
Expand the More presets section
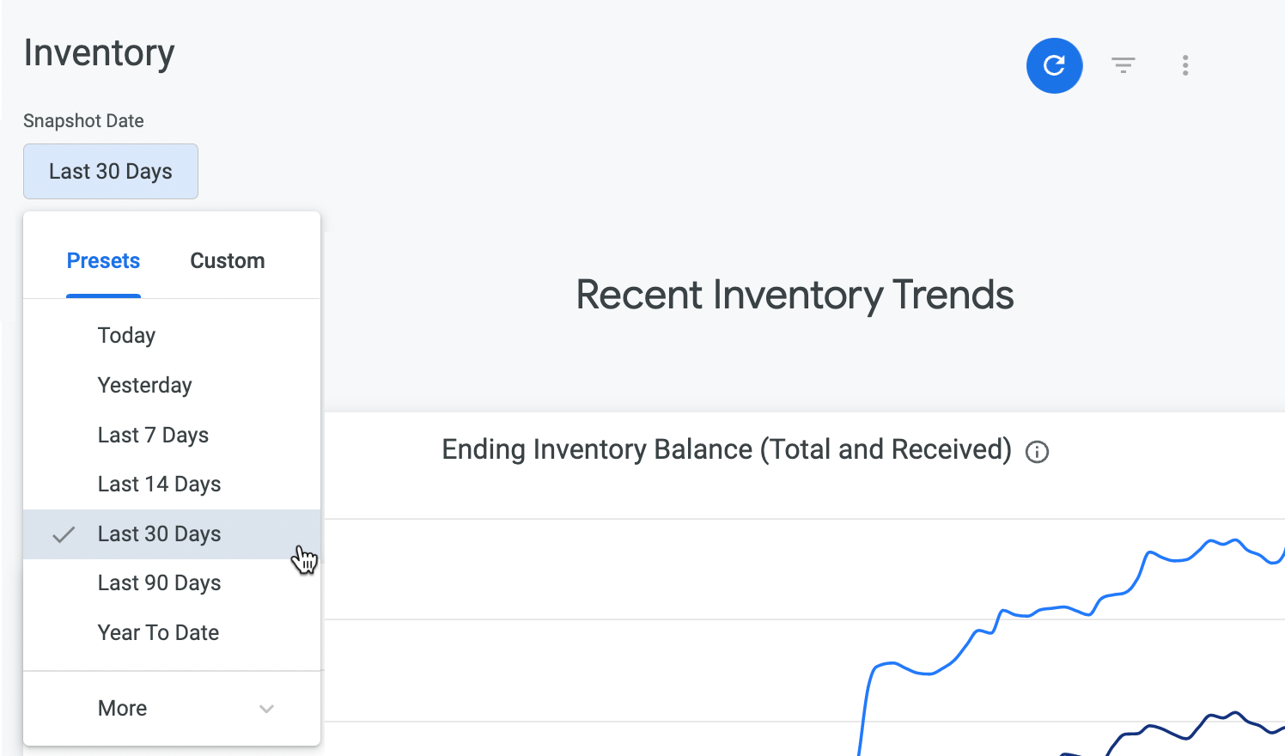[x=123, y=709]
